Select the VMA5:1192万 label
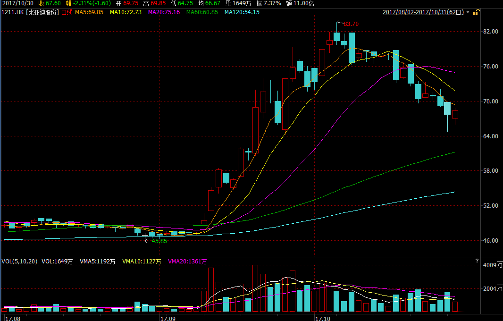503x321 pixels. tap(98, 262)
